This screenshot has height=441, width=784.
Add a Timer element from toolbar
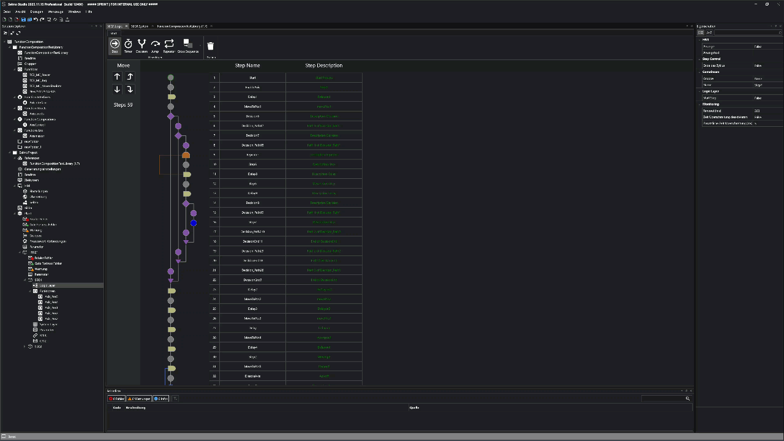(x=128, y=45)
